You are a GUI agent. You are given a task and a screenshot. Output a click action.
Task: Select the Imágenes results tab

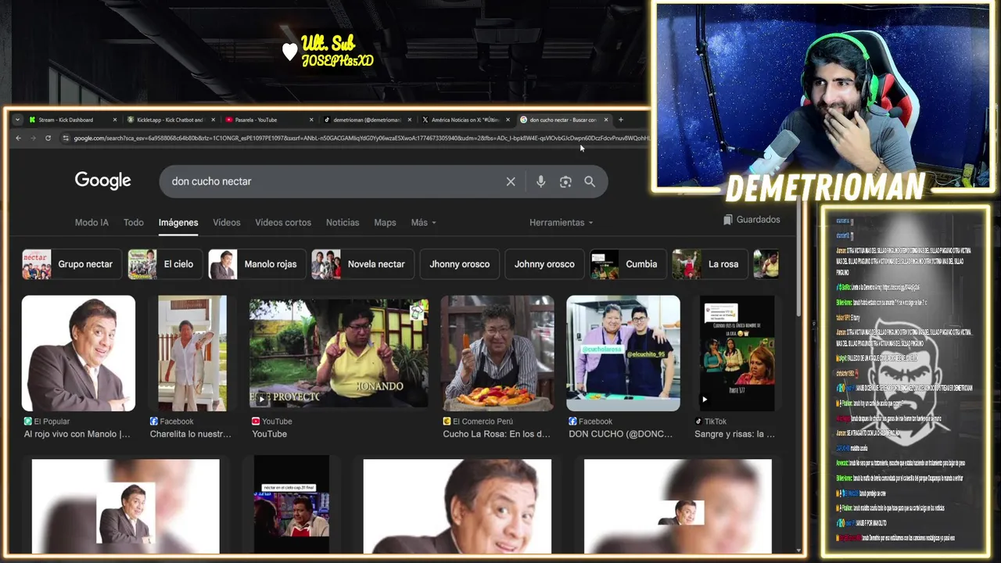point(178,223)
